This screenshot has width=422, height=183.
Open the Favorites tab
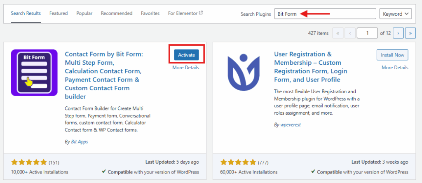150,13
